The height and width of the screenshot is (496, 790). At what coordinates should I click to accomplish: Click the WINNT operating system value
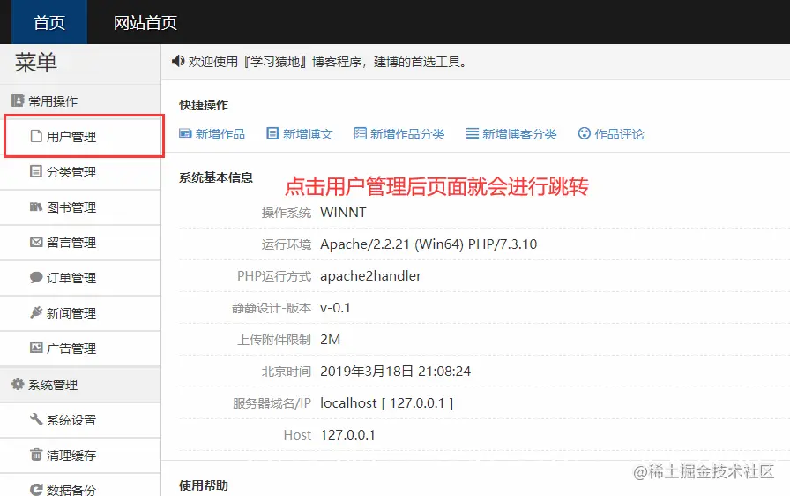(x=343, y=213)
